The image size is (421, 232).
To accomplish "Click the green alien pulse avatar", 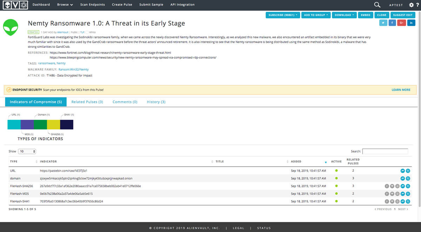I will (x=11, y=27).
